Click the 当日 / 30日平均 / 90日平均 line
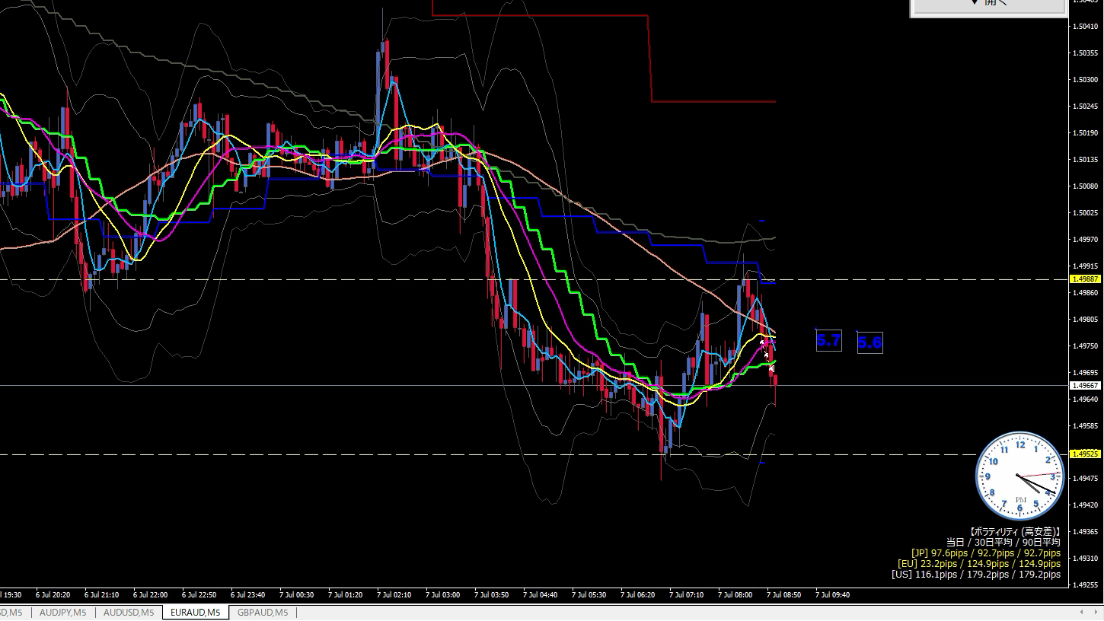Screen dimensions: 1104x621 (1003, 542)
